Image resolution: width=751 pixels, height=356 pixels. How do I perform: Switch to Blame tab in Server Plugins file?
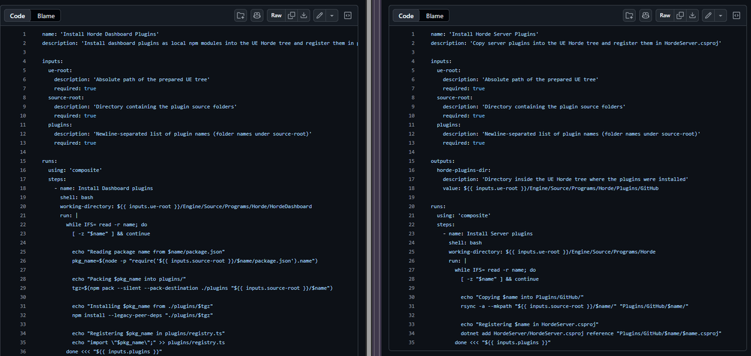pyautogui.click(x=434, y=16)
